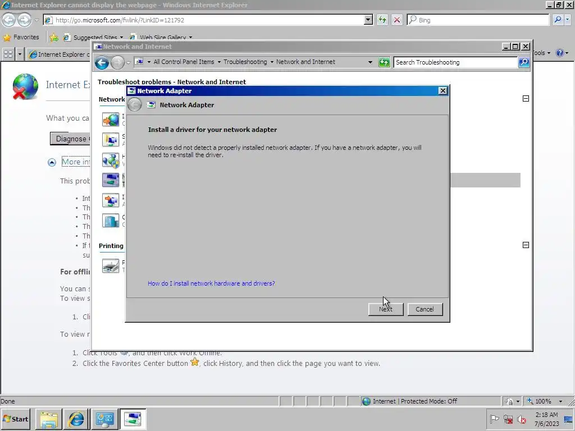The image size is (575, 431).
Task: Collapse the Network section in troubleshooters list
Action: click(526, 99)
